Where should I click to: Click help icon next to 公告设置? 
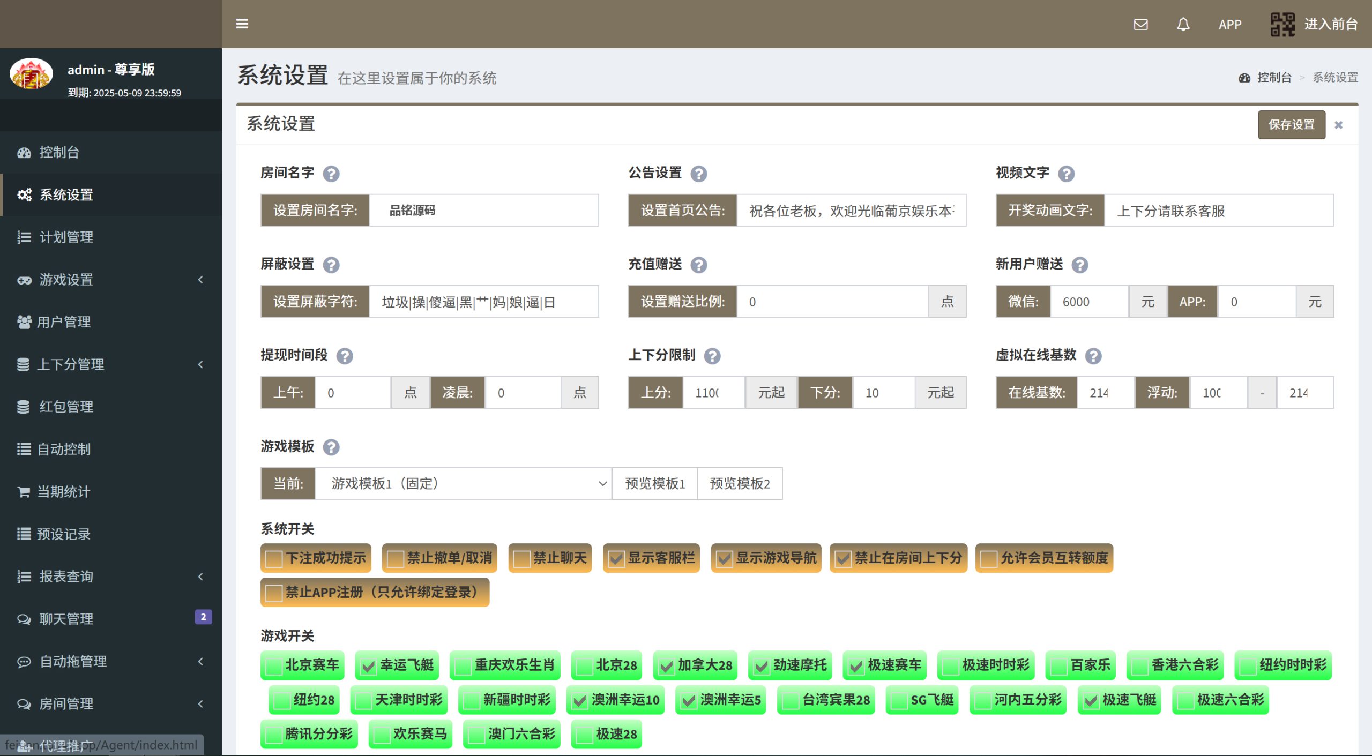pyautogui.click(x=699, y=174)
